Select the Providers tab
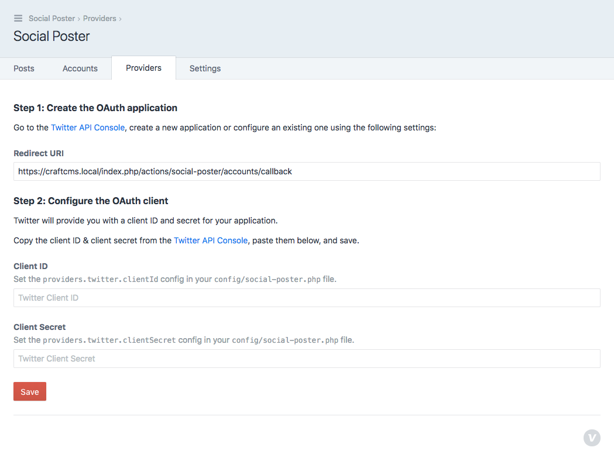The height and width of the screenshot is (468, 614). pyautogui.click(x=144, y=68)
